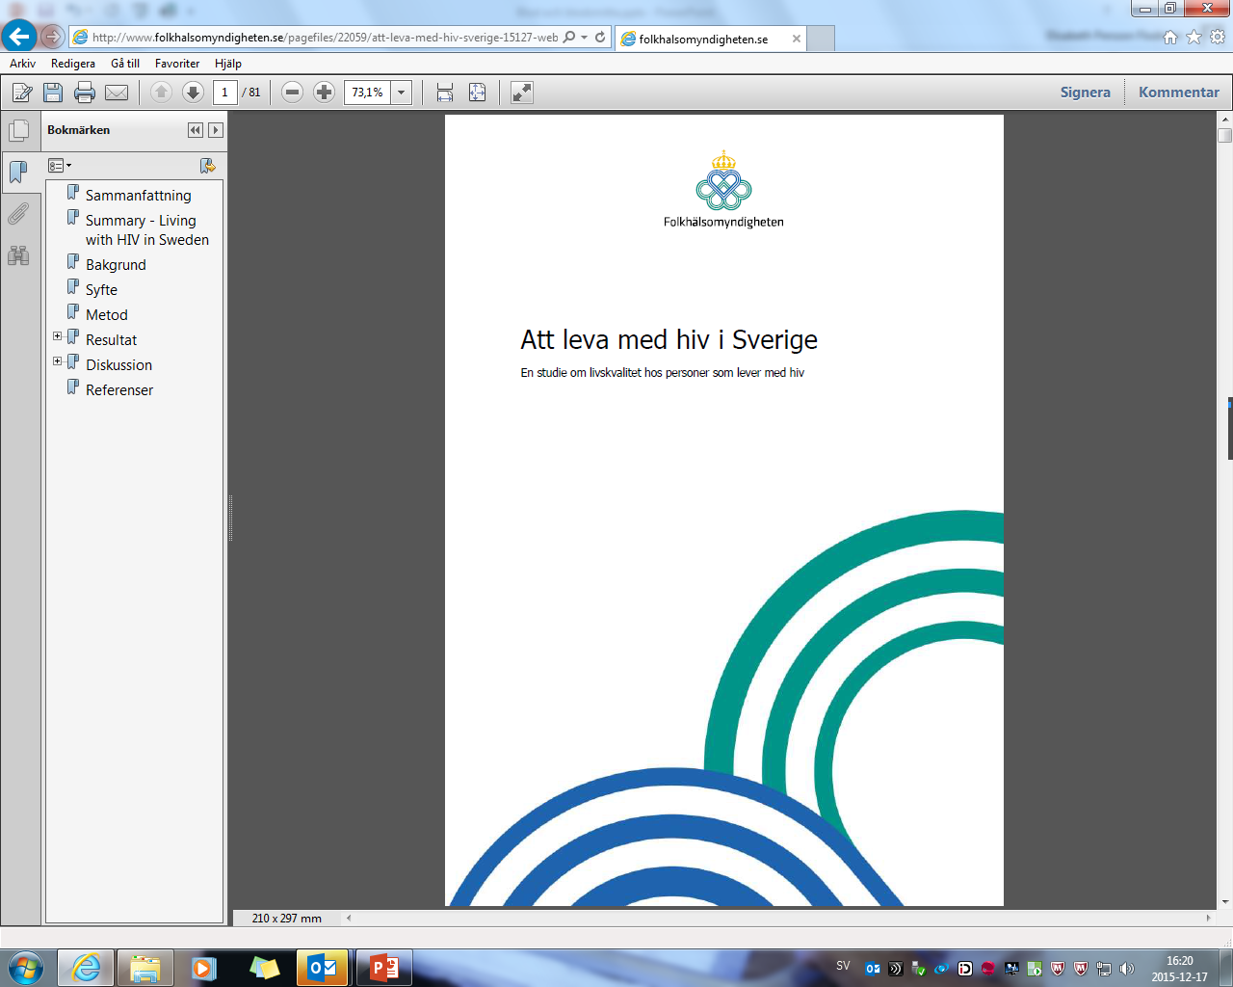Select the folkhalsomyndigheten.se browser tab
Screen dimensions: 1233x987
(703, 40)
